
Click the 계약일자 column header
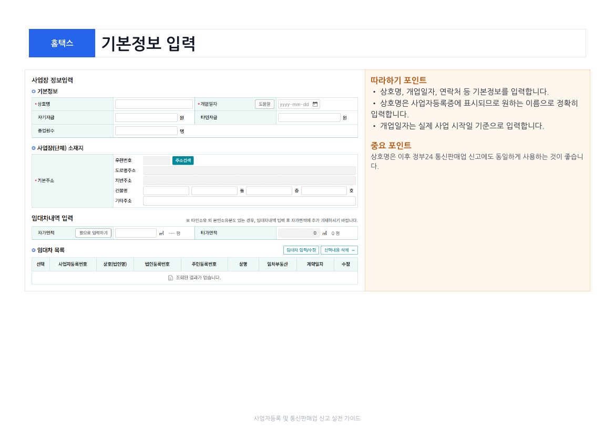[x=315, y=264]
